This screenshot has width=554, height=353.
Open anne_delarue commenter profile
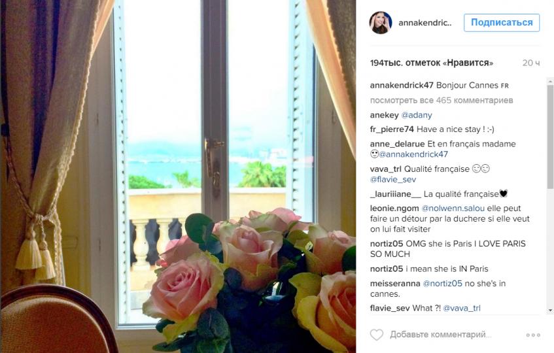397,144
